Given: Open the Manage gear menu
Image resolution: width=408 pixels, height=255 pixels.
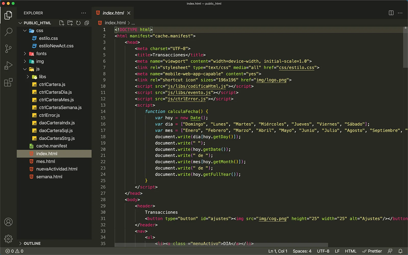Looking at the screenshot, I should (8, 239).
